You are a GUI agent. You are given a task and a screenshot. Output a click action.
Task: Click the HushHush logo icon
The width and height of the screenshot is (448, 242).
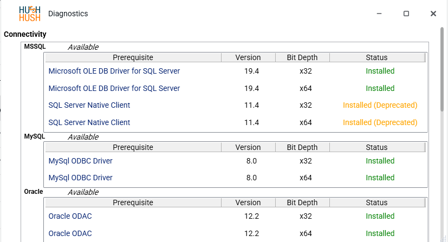30,14
